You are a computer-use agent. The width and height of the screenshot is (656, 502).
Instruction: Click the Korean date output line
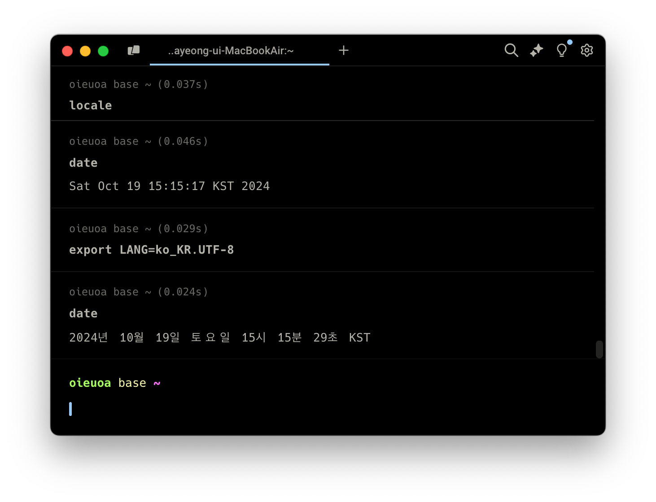point(219,338)
